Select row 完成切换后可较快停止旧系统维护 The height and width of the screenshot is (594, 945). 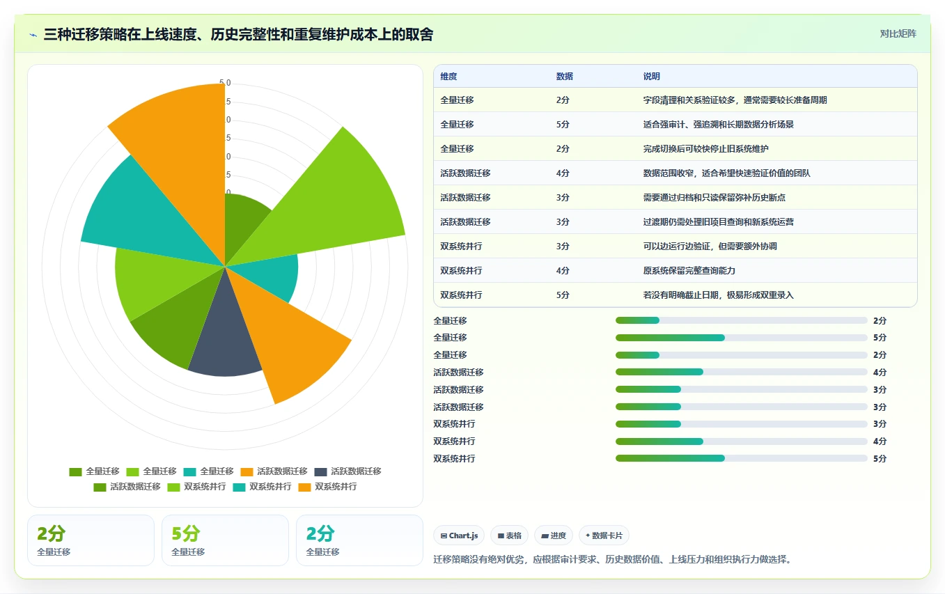point(675,148)
